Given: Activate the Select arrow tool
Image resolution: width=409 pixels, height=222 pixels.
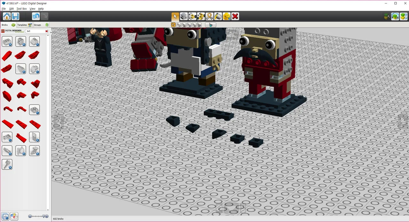Looking at the screenshot, I should click(175, 16).
